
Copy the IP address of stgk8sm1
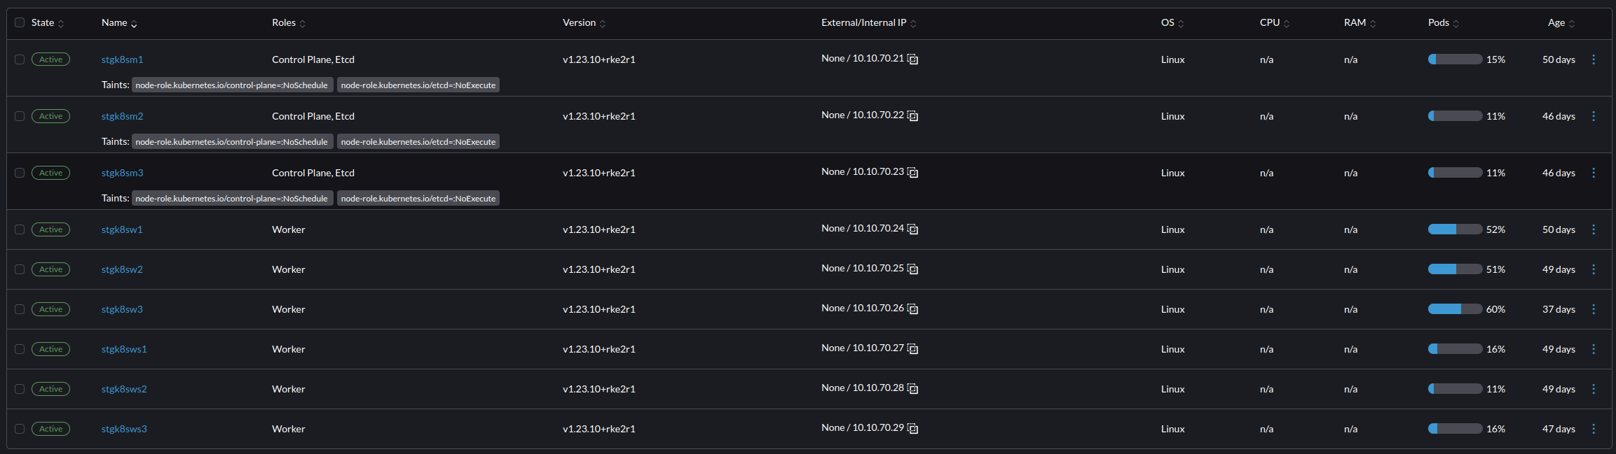[912, 59]
